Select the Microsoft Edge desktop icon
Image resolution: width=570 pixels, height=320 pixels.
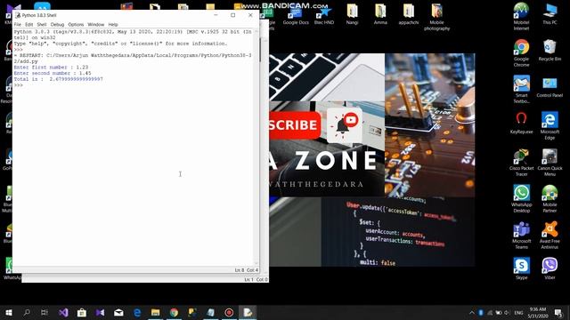[x=550, y=126]
